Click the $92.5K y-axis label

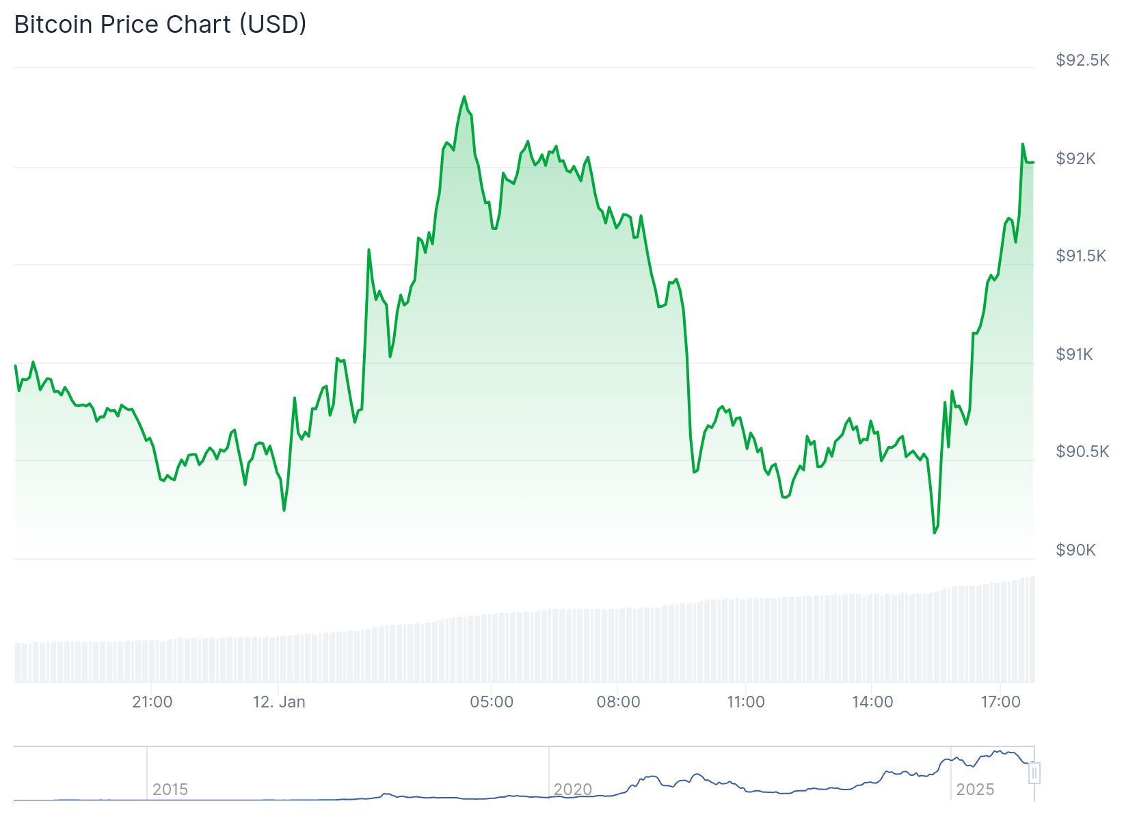(1082, 60)
